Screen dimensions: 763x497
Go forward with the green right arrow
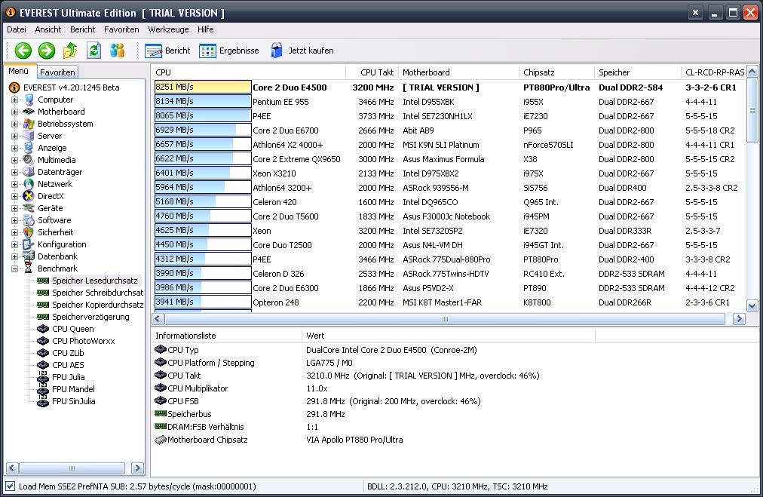click(x=47, y=50)
